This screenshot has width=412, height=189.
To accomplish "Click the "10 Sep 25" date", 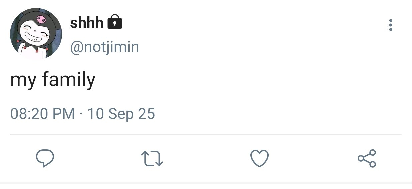I will tap(121, 114).
